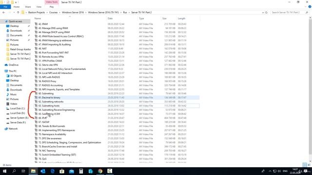Open address bar history dropdown
Viewport: 312px width, 175px height.
pyautogui.click(x=263, y=12)
